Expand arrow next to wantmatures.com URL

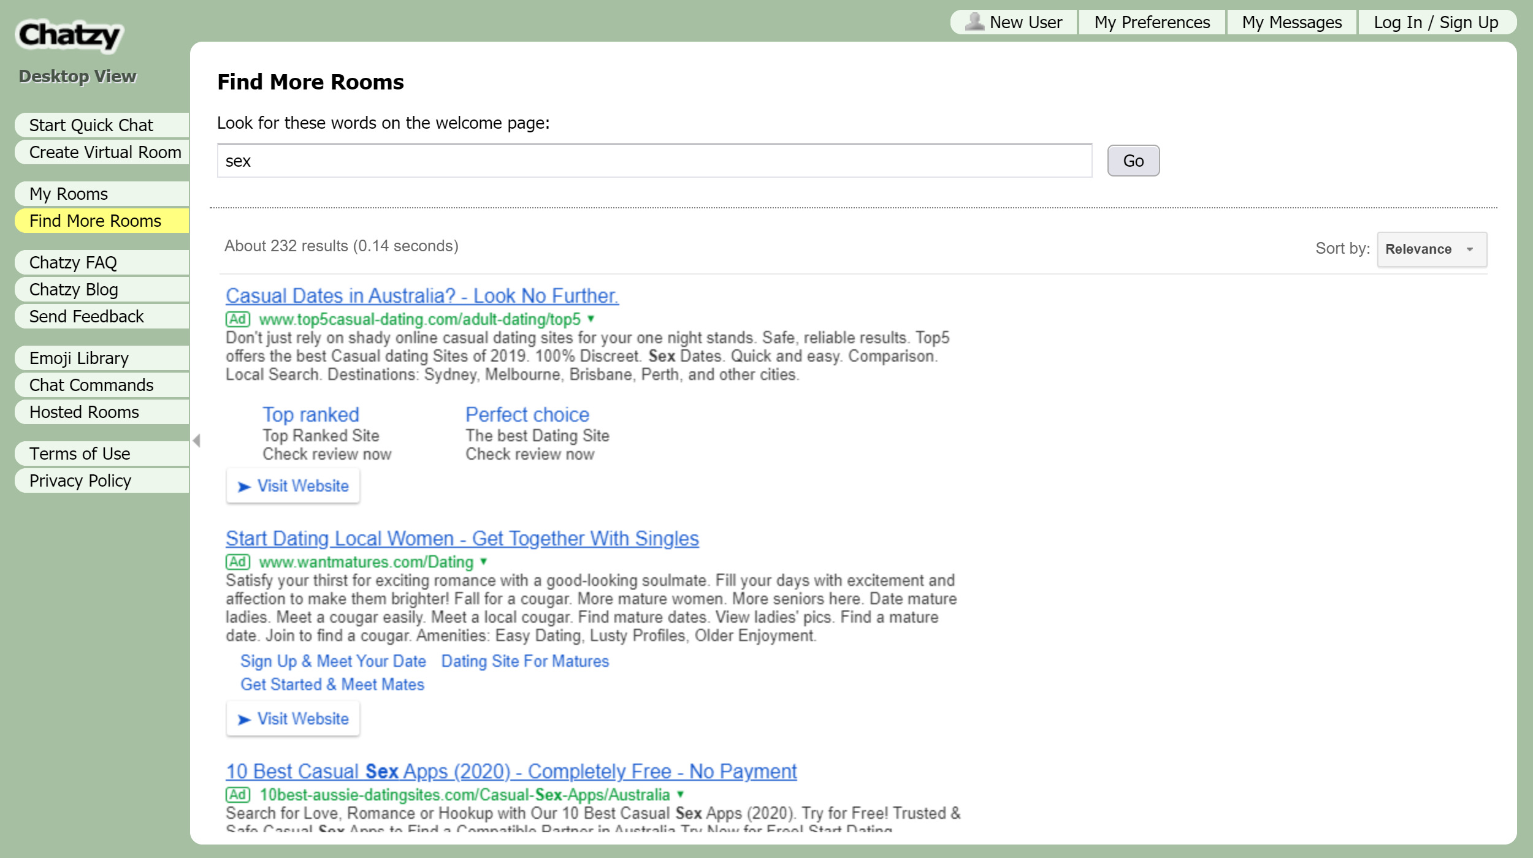pos(484,561)
